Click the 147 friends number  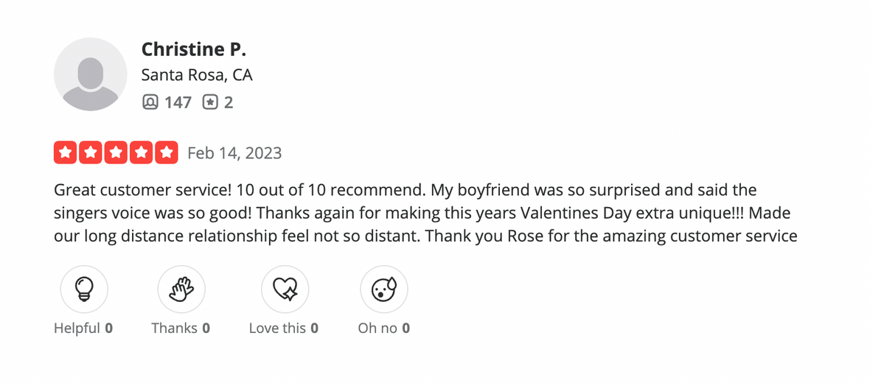click(178, 102)
